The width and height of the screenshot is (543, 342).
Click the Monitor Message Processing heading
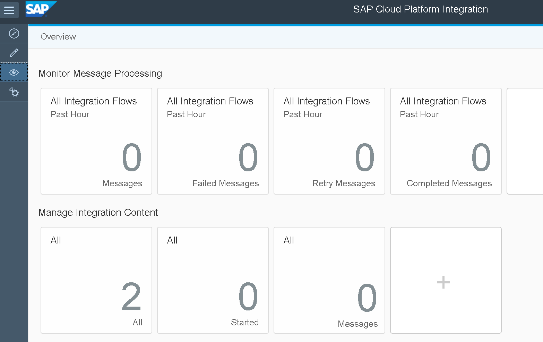click(100, 74)
